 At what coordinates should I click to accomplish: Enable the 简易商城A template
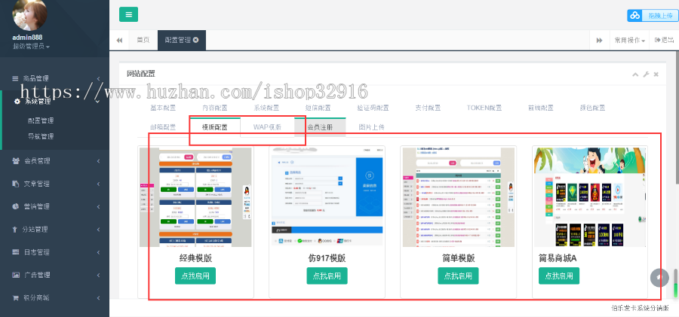click(x=559, y=276)
